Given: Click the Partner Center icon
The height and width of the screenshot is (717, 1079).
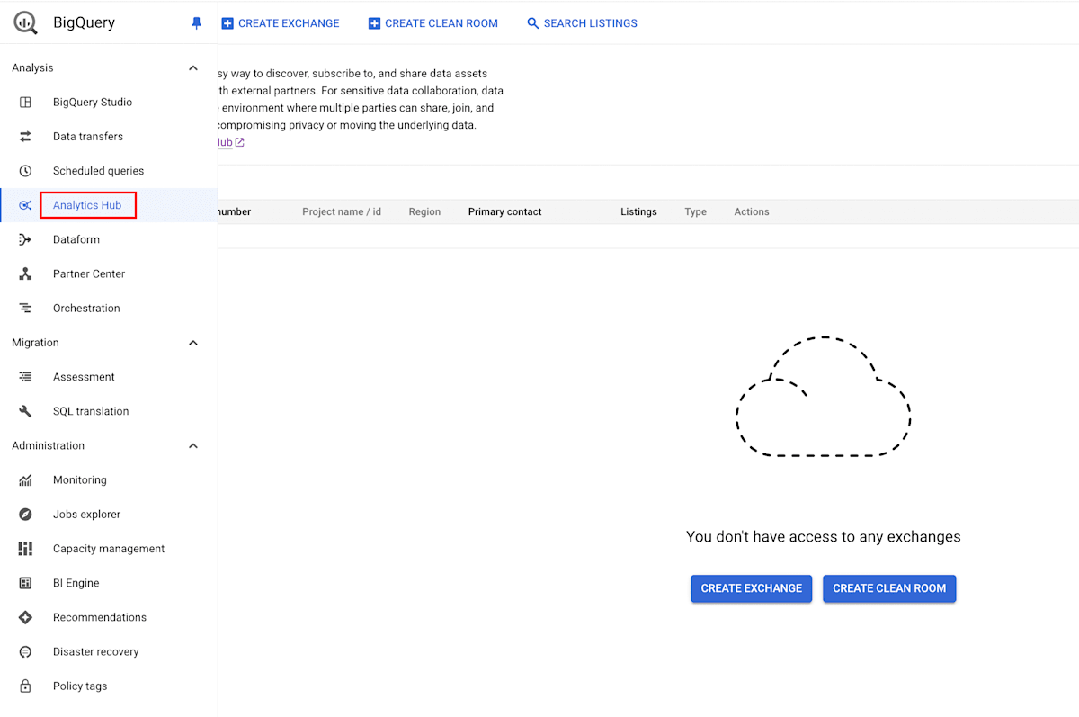Looking at the screenshot, I should click(25, 273).
